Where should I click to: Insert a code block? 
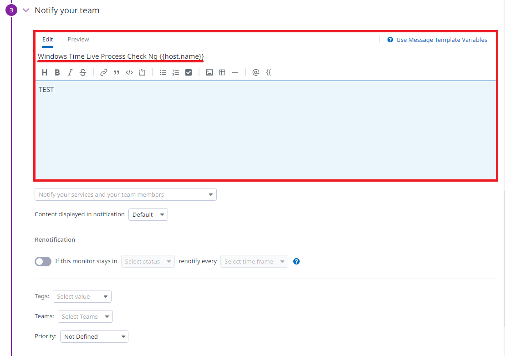pyautogui.click(x=142, y=72)
